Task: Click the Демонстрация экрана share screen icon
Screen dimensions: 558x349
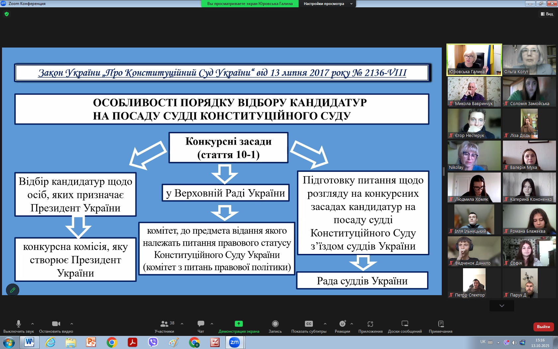Action: pos(238,324)
